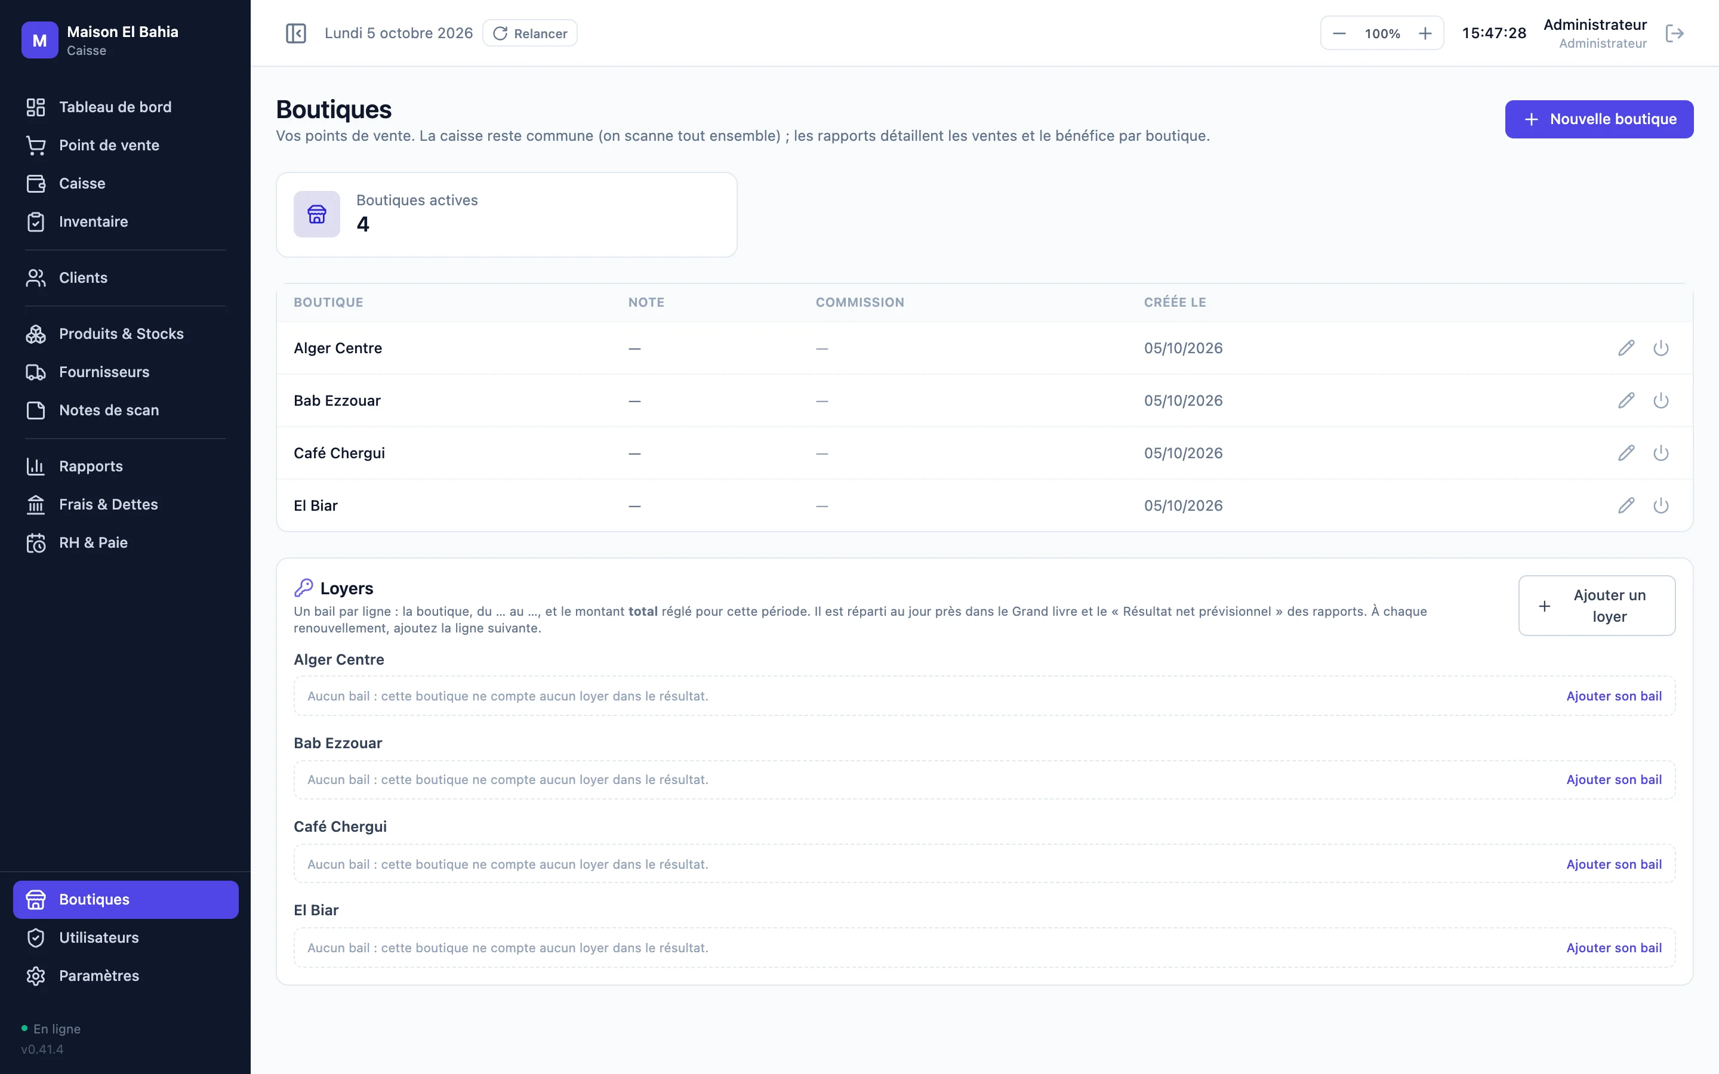This screenshot has width=1719, height=1074.
Task: Collapse the sidebar panel icon
Action: coord(295,33)
